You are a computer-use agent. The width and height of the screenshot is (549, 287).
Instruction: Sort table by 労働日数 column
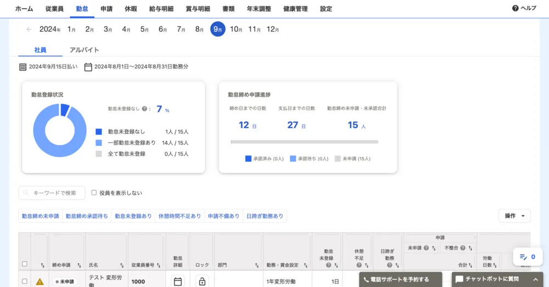pos(495,265)
